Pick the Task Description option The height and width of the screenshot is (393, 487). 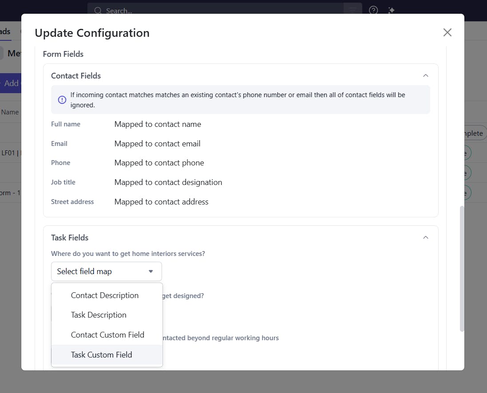pos(99,315)
